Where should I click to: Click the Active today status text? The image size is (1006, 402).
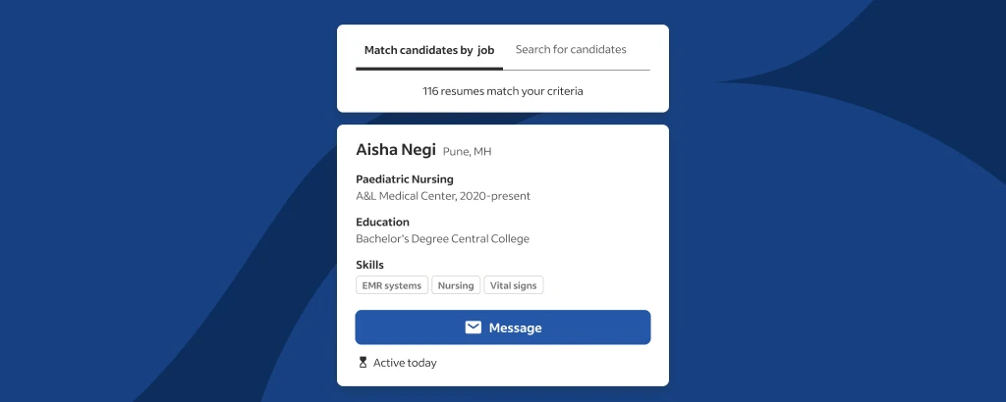(x=405, y=363)
